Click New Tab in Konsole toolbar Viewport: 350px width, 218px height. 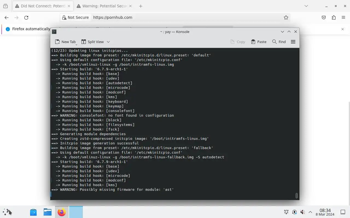[x=65, y=42]
